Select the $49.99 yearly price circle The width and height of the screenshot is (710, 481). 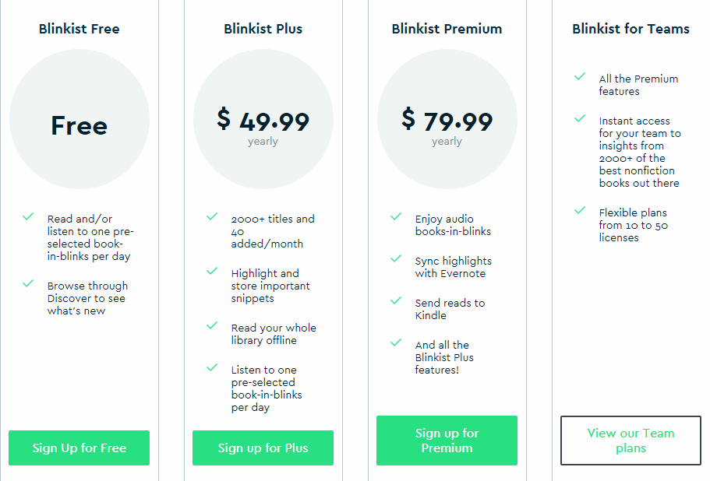tap(263, 119)
